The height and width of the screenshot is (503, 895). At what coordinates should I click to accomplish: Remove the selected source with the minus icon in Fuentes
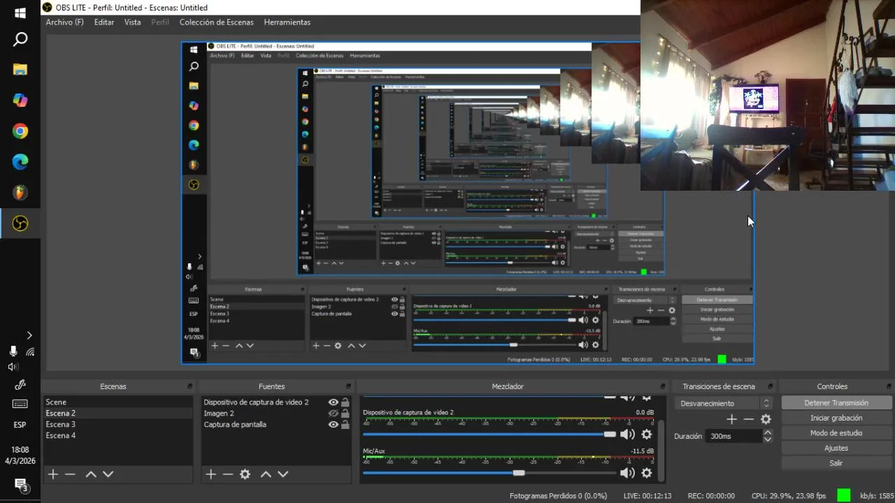[x=228, y=474]
